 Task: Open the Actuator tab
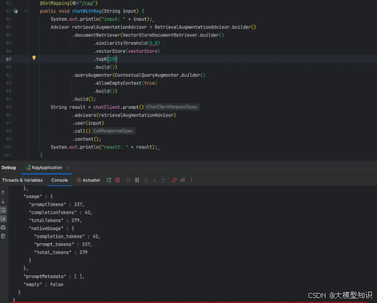[x=88, y=180]
